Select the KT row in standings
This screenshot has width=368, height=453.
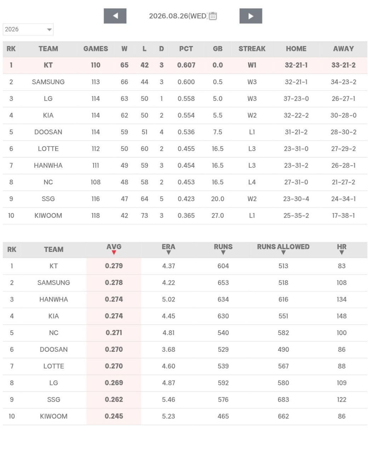185,65
